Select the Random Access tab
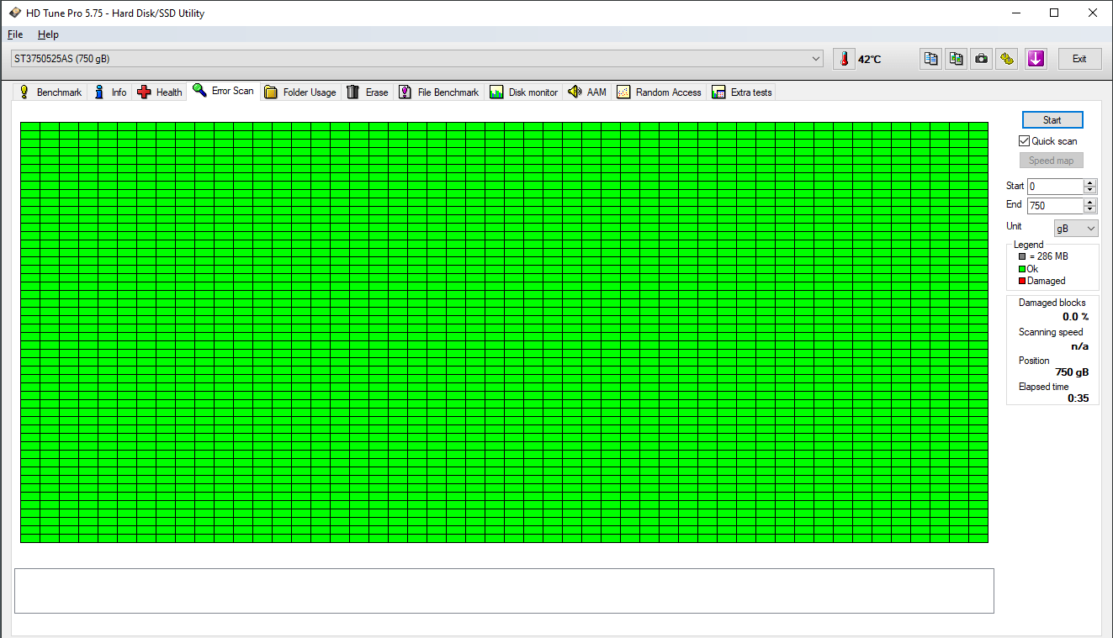Screen dimensions: 1113x638 [660, 92]
